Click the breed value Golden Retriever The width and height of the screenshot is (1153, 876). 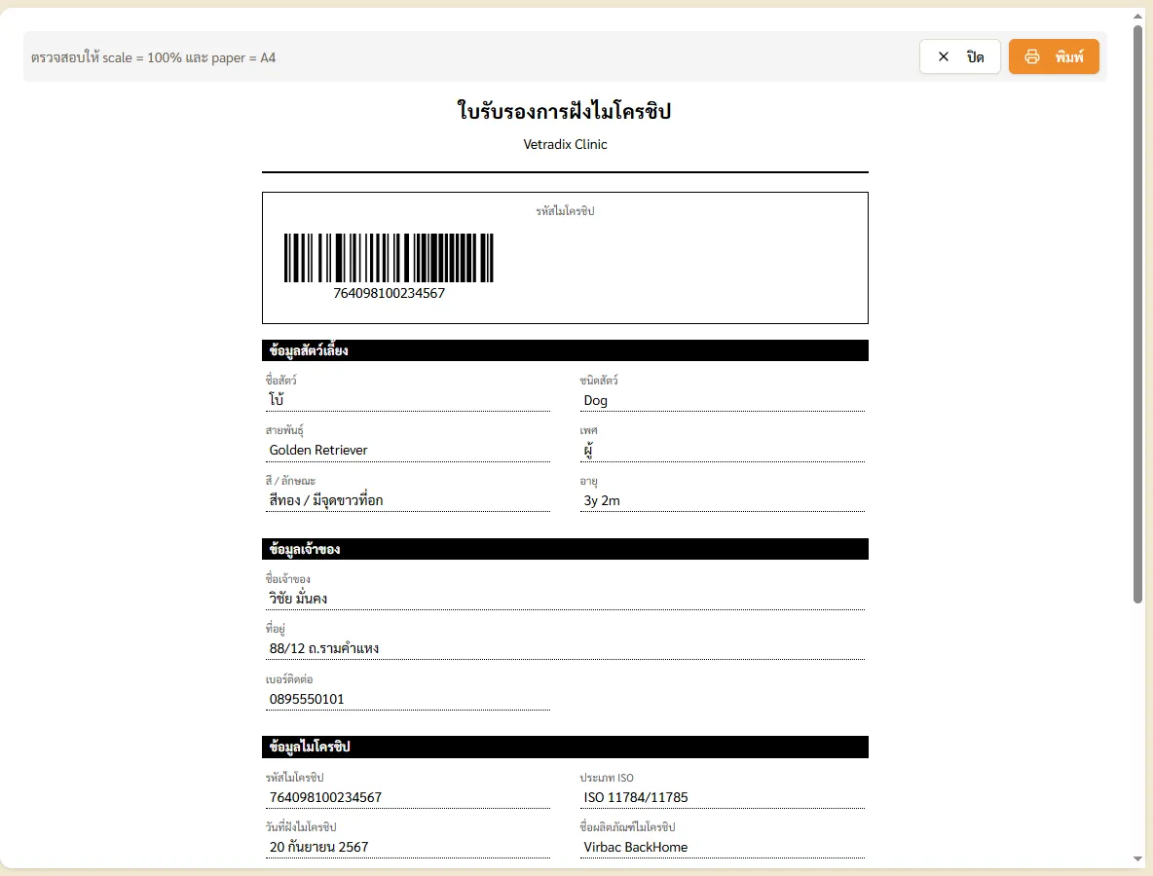coord(317,450)
